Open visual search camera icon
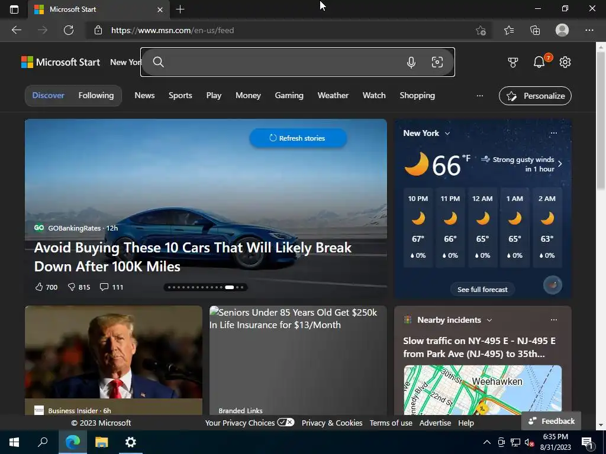Image resolution: width=606 pixels, height=454 pixels. [x=437, y=62]
